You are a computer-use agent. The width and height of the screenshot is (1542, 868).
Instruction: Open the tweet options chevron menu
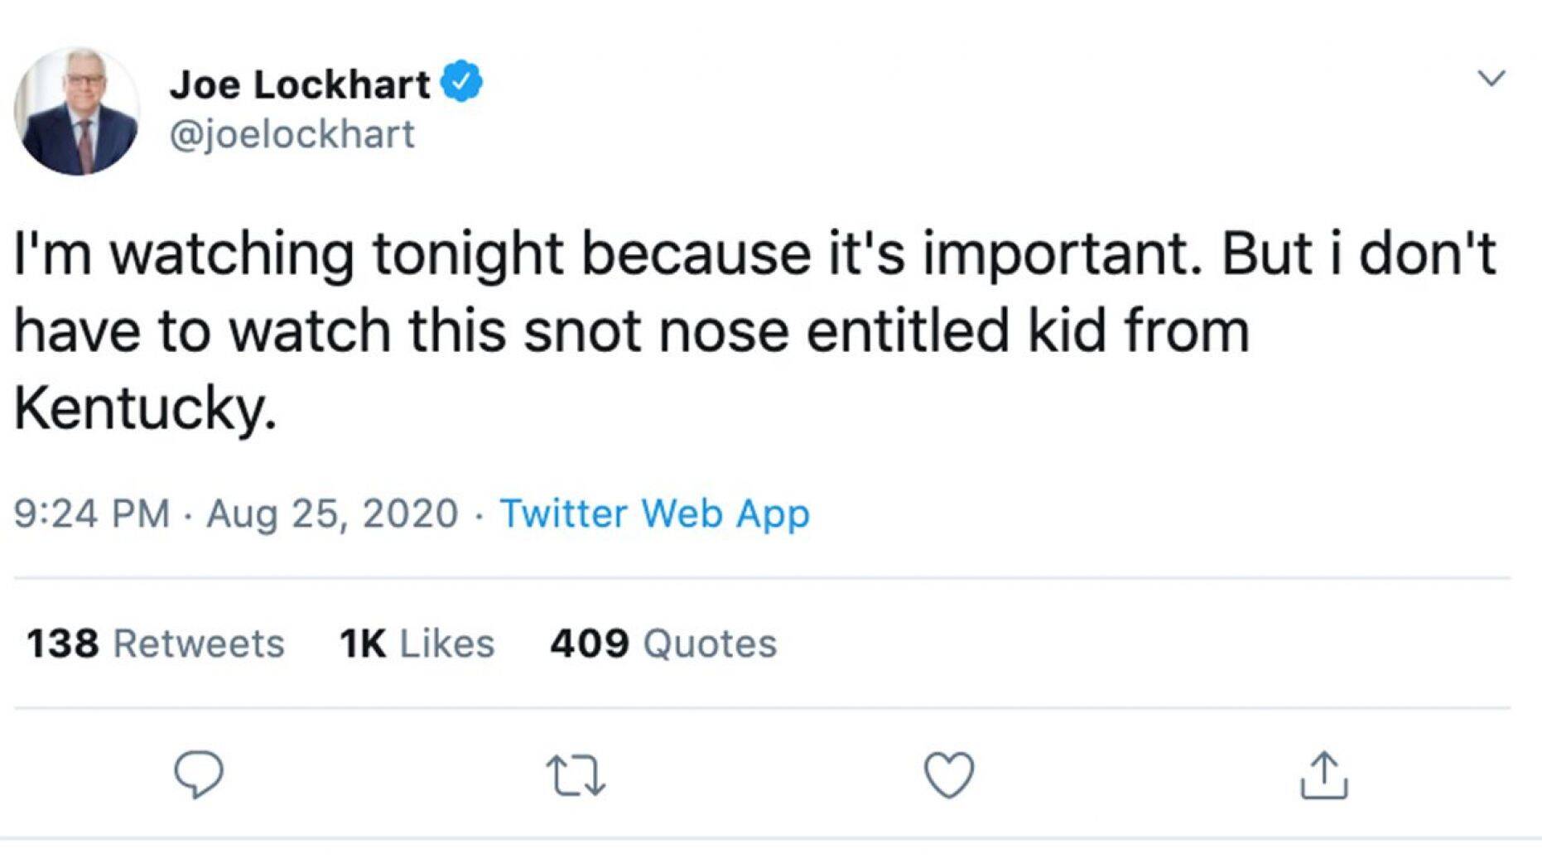pos(1491,79)
